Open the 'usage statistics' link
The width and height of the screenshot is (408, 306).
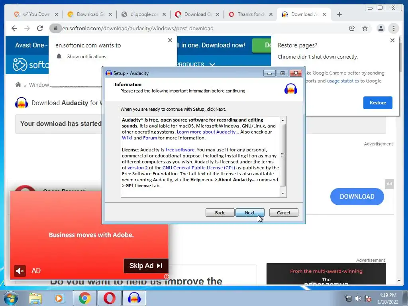pyautogui.click(x=343, y=81)
